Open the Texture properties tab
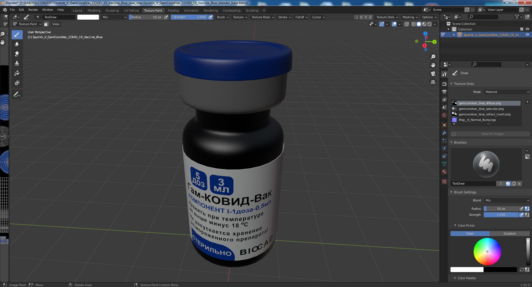The width and height of the screenshot is (532, 287). pos(444,182)
